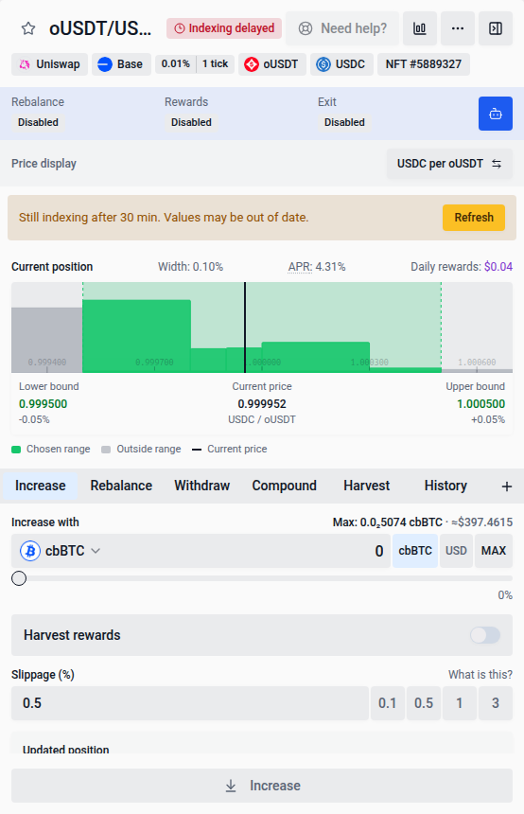Open the cbBTC token dropdown
Screen dimensions: 524x814
click(61, 551)
